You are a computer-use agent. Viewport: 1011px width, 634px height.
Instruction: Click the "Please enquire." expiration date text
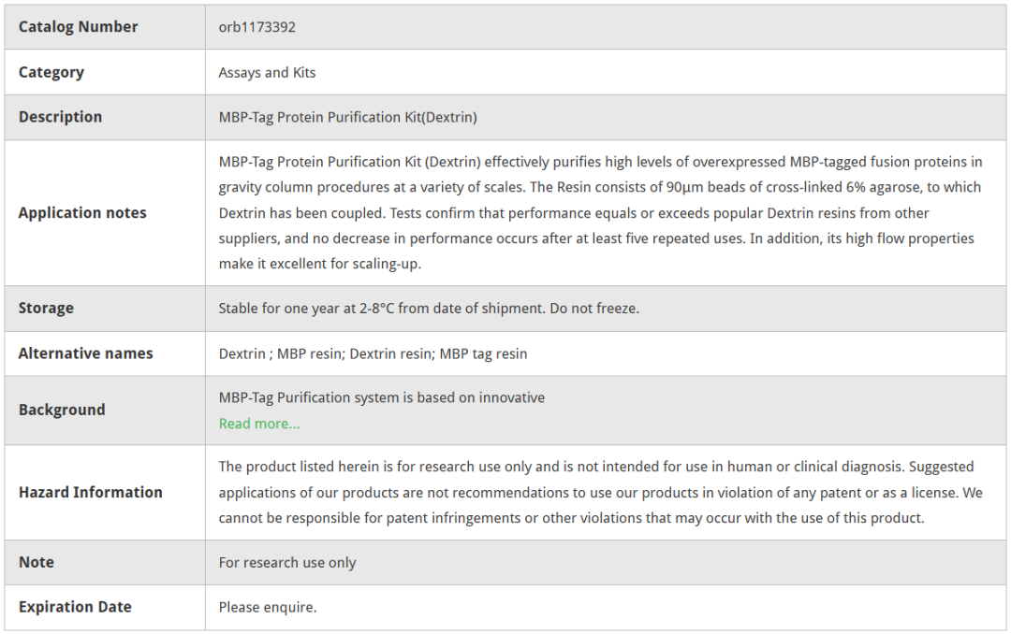coord(268,607)
